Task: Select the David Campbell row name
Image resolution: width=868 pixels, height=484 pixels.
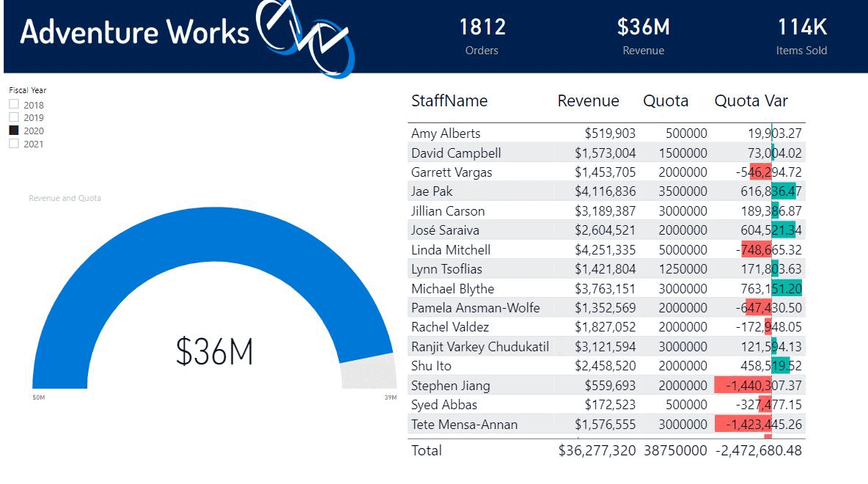Action: 455,153
